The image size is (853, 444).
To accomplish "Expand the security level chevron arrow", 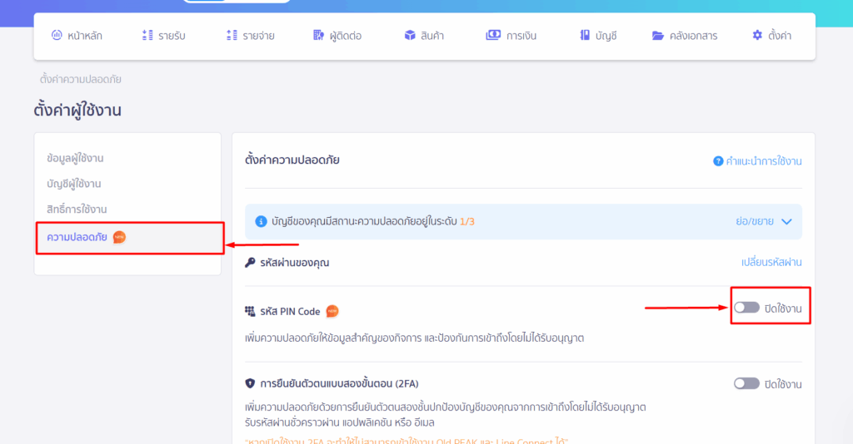I will click(x=786, y=221).
